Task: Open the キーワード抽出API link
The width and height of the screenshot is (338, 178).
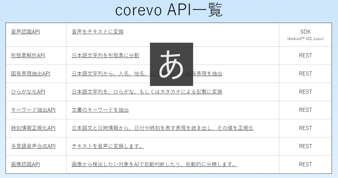Action: pos(33,110)
